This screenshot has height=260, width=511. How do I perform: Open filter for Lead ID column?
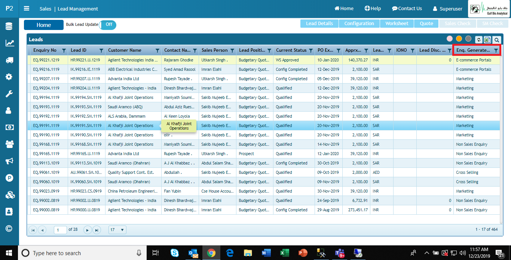(x=101, y=50)
